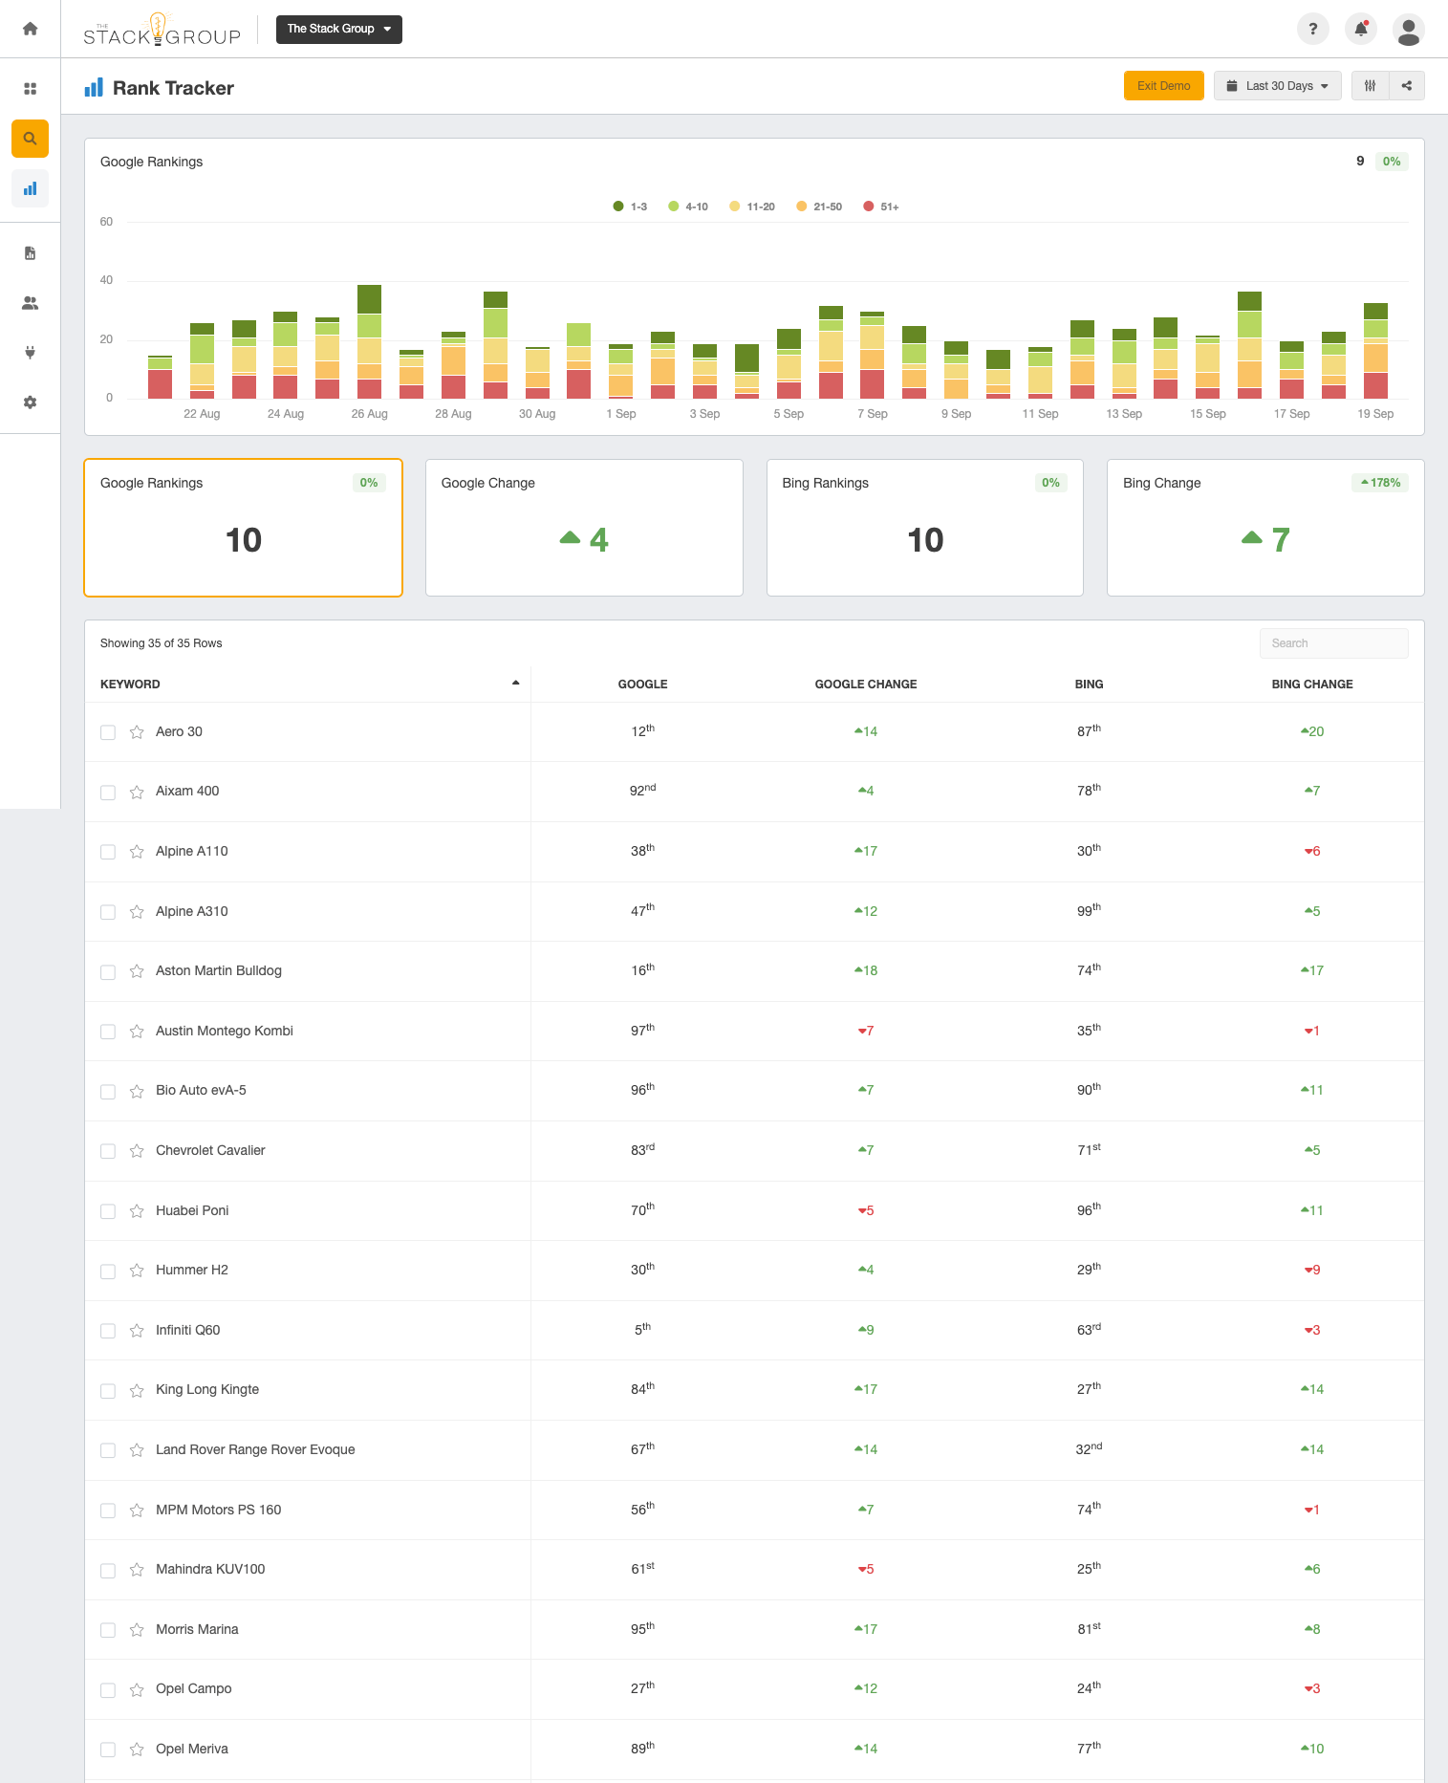
Task: Toggle the 1-3 legend series
Action: (630, 207)
